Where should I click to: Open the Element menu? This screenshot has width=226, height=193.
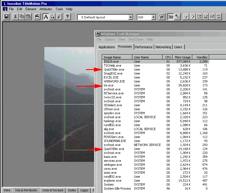point(31,9)
